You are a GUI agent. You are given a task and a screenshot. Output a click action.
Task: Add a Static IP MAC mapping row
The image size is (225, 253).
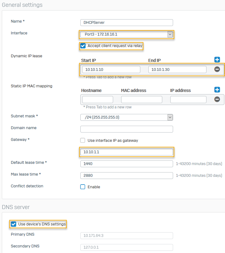tap(217, 90)
